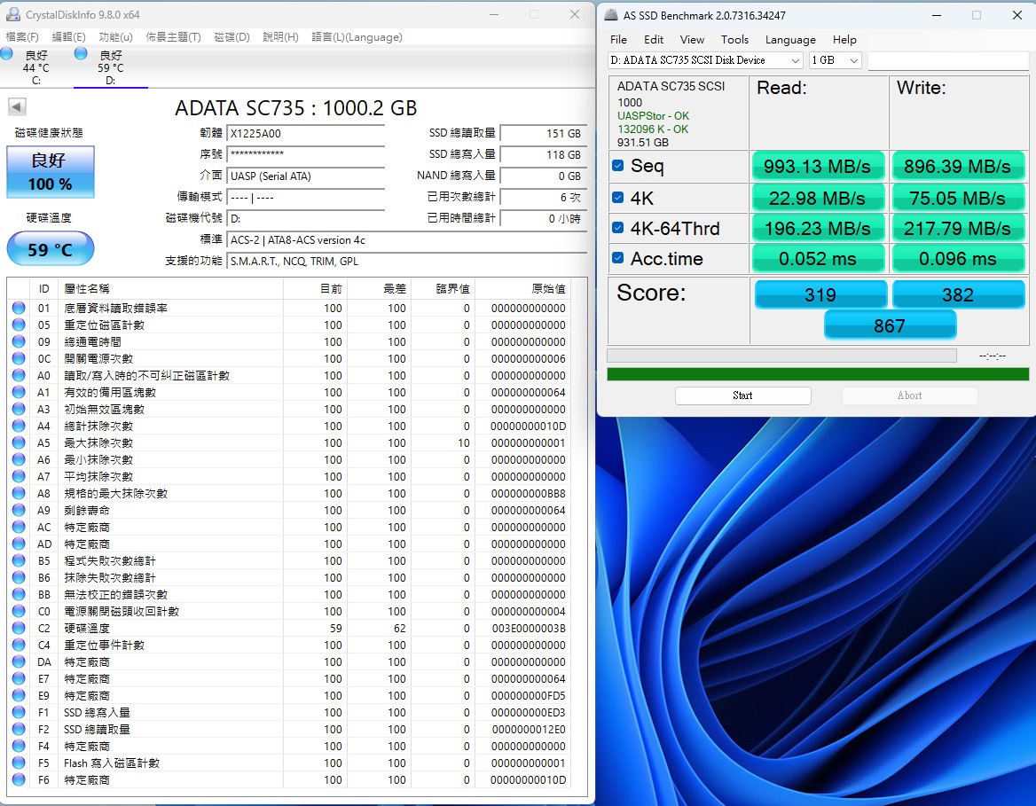
Task: Click the total score 867 bar
Action: [890, 325]
